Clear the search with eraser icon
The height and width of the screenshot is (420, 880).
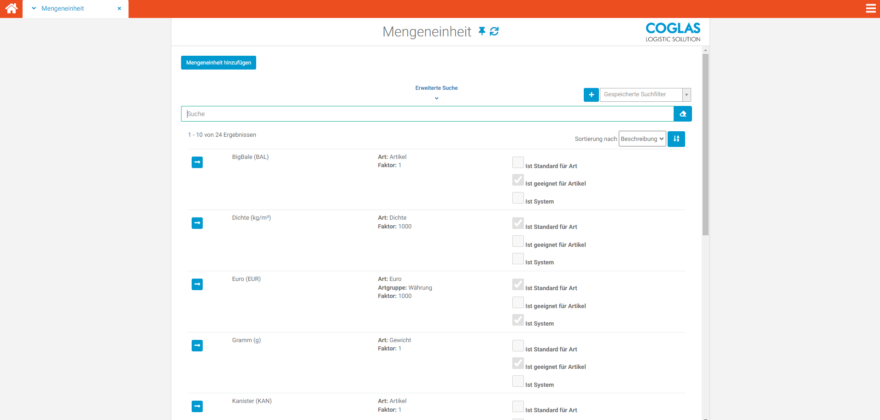(x=683, y=114)
